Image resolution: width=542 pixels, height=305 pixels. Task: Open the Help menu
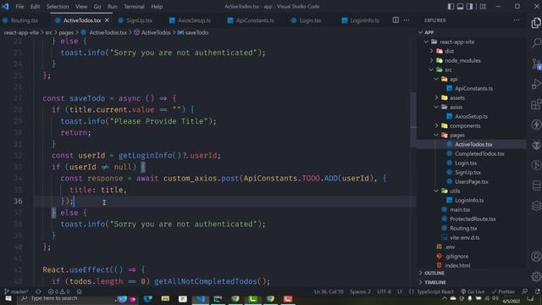157,6
